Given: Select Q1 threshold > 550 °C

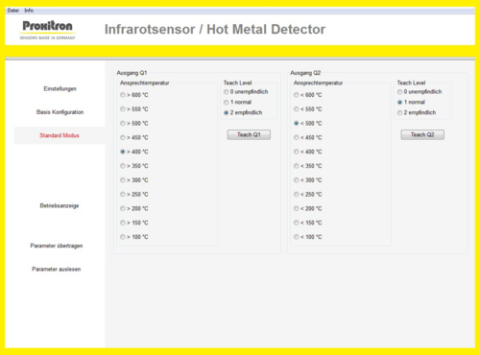Looking at the screenshot, I should click(134, 109).
